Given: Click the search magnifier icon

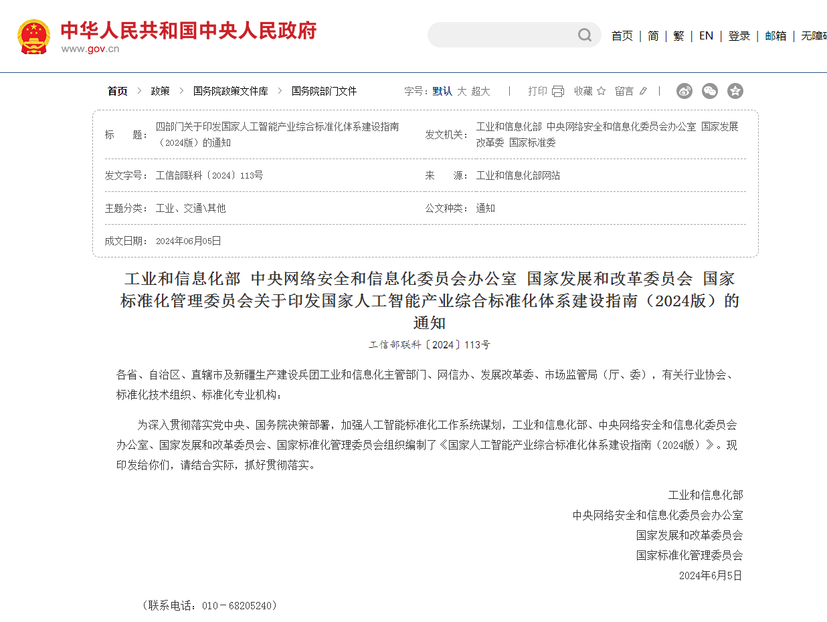Looking at the screenshot, I should pos(585,35).
